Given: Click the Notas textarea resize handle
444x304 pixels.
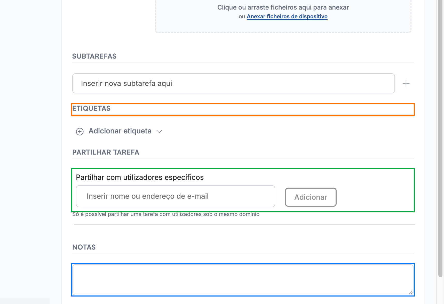Looking at the screenshot, I should pyautogui.click(x=411, y=292).
